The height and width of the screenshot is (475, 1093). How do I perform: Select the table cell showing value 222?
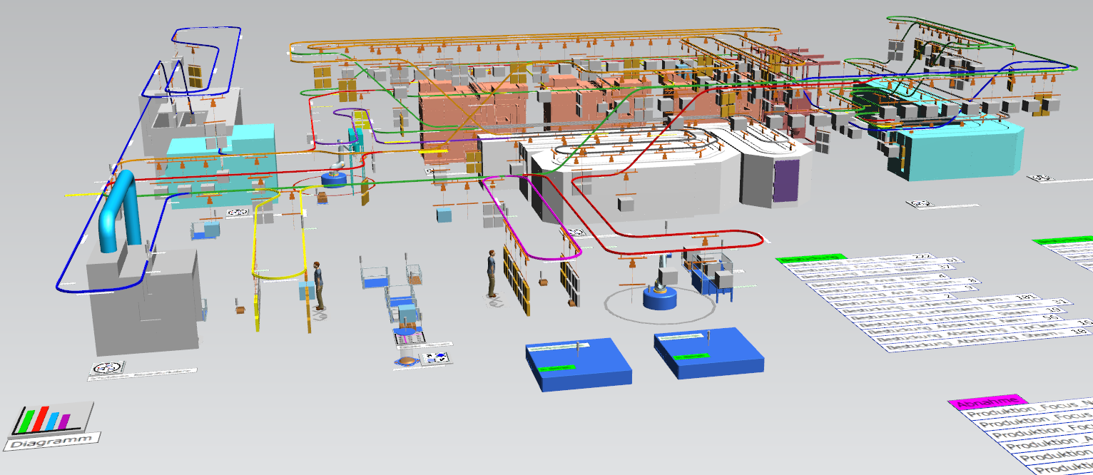click(920, 257)
